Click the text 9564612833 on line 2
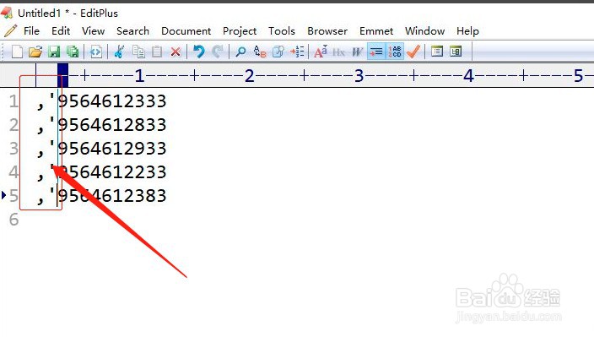Viewport: 594px width, 337px height. coord(111,125)
